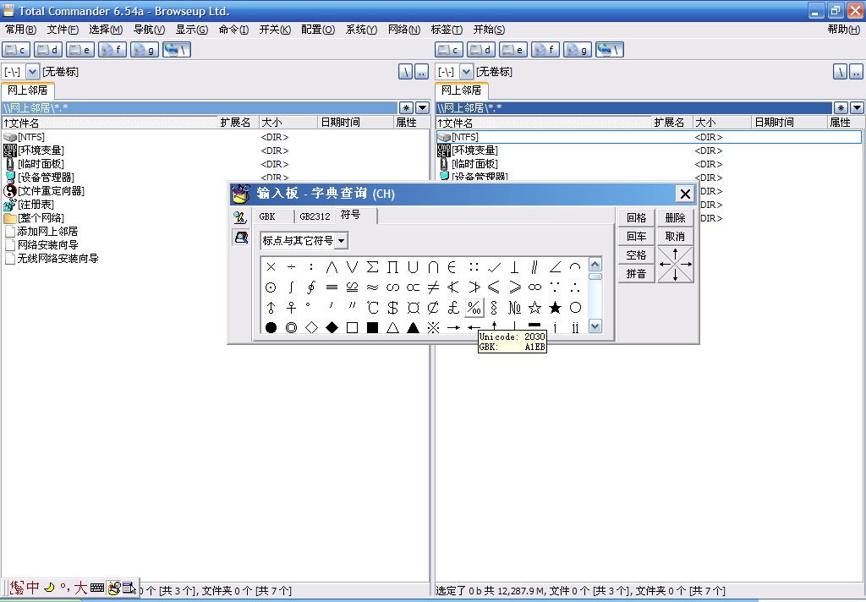Go to parent directory in right panel
This screenshot has height=602, width=866.
856,72
